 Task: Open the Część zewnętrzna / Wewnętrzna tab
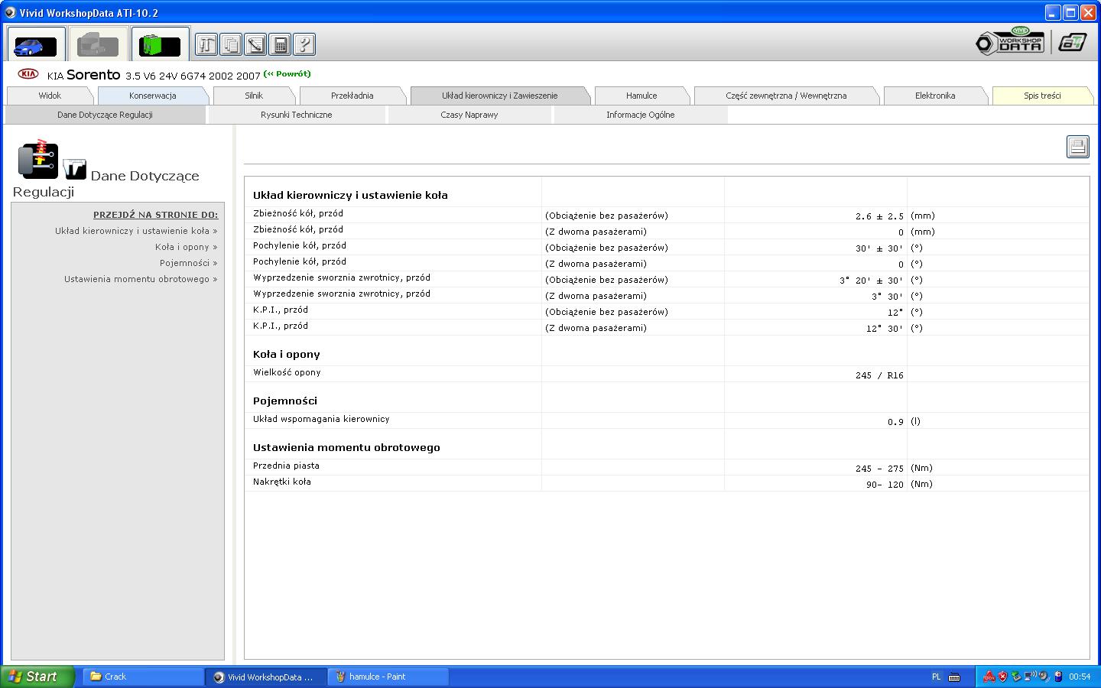click(786, 96)
